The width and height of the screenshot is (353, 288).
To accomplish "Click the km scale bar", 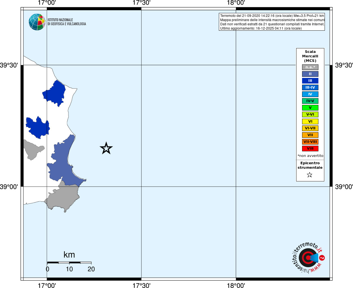I will pos(69,262).
